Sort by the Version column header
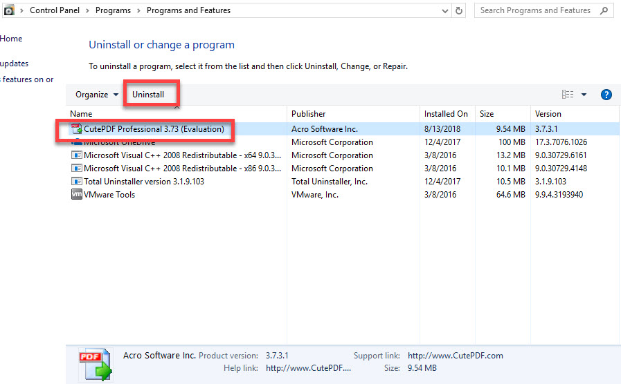Viewport: 621px width, 384px height. pyautogui.click(x=548, y=114)
